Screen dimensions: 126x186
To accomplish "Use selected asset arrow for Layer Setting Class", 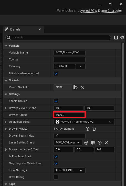I will click(x=86, y=143).
